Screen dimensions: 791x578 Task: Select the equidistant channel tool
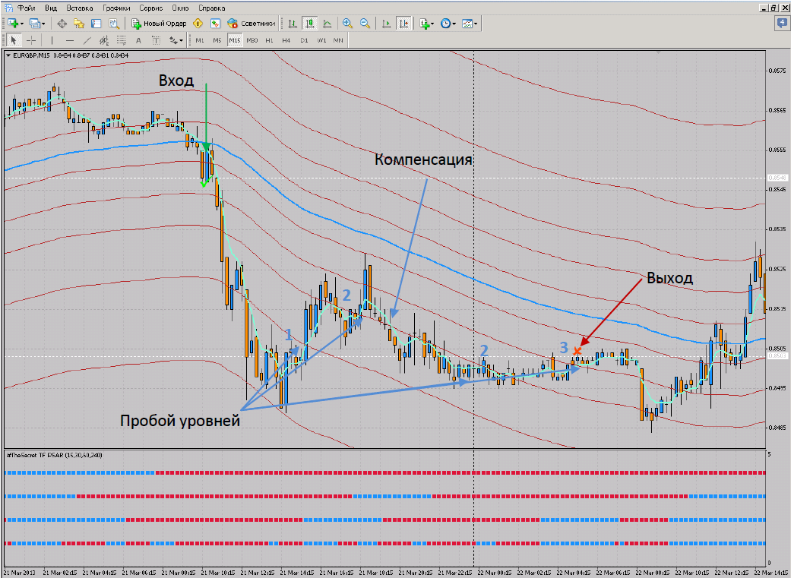point(104,40)
